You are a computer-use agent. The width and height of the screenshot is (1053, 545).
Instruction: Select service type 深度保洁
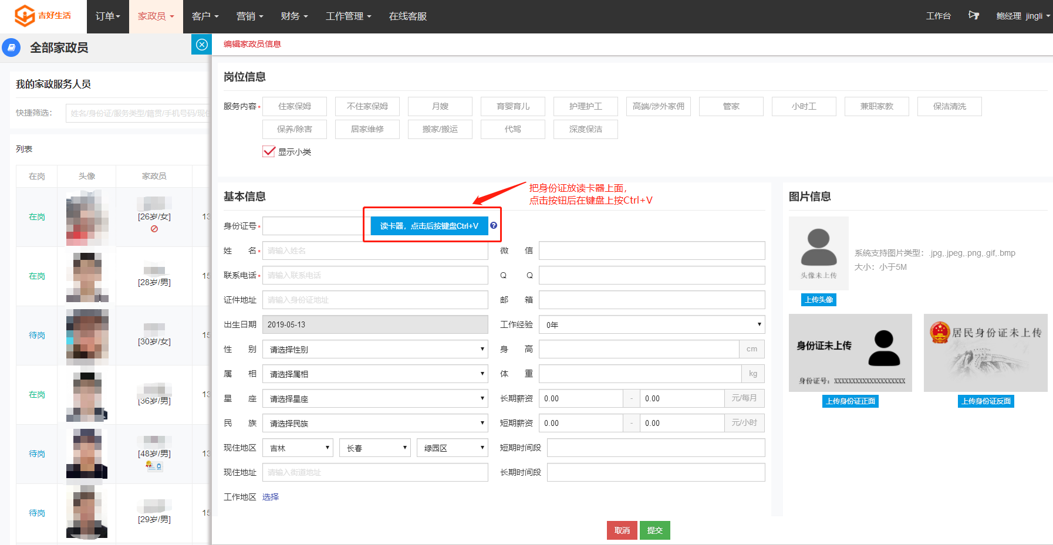(x=586, y=129)
